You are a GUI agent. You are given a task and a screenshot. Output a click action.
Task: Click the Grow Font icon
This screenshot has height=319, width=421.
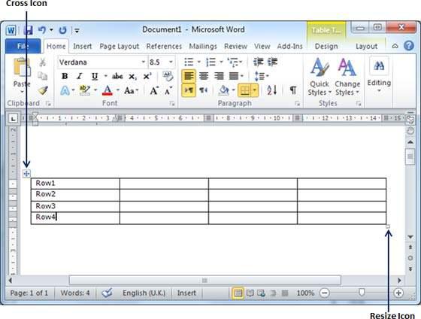coord(154,90)
